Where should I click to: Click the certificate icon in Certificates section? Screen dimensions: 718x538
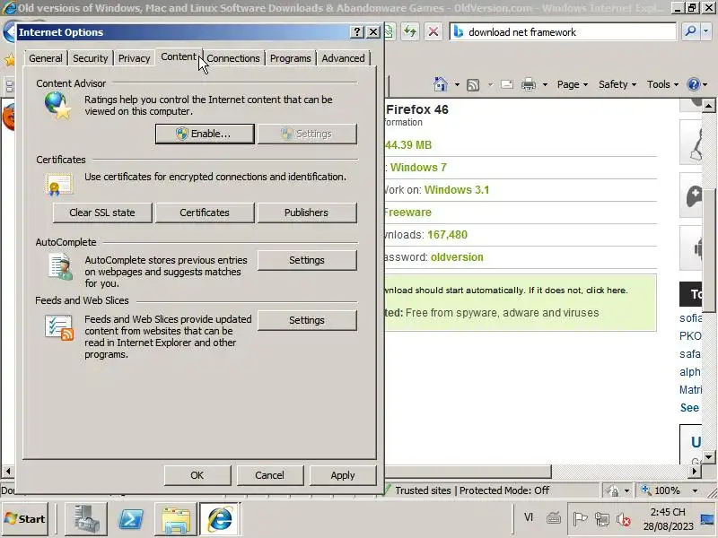(x=59, y=184)
